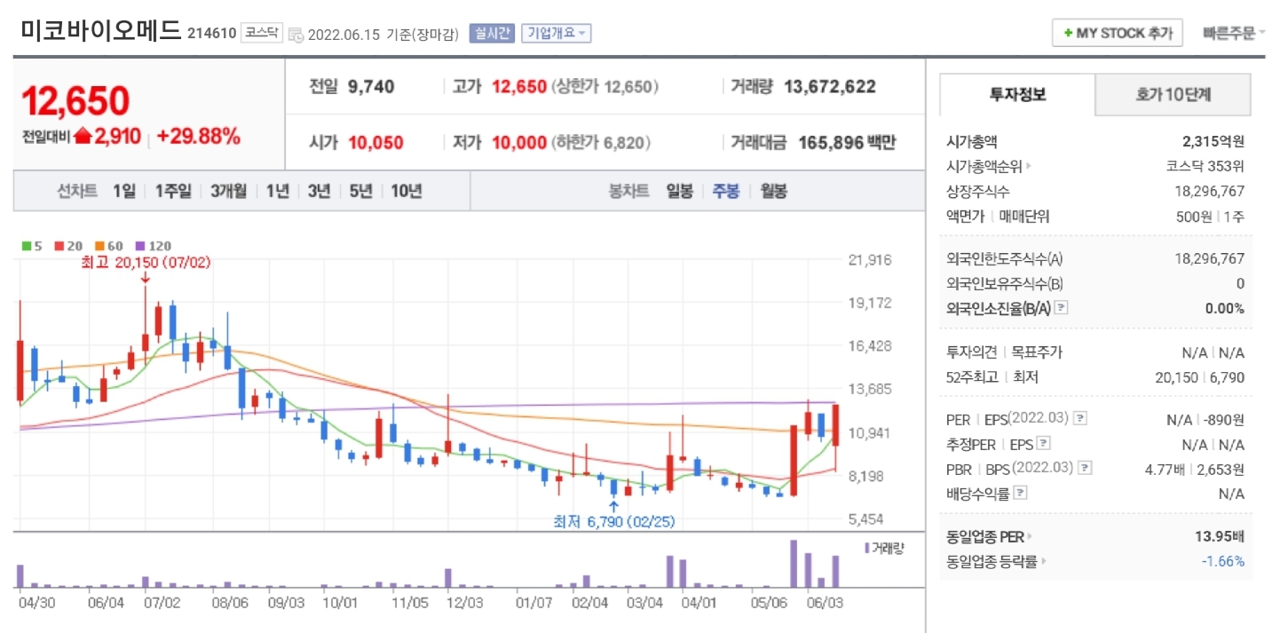
Task: Click the 미코바이오메드 stock name title
Action: (100, 32)
